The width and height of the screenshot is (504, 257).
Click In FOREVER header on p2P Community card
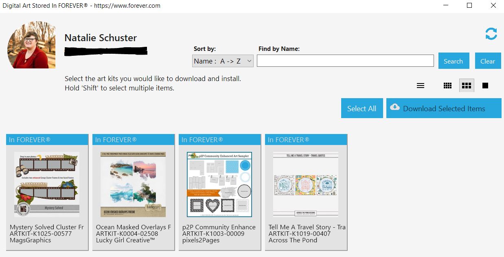point(220,140)
